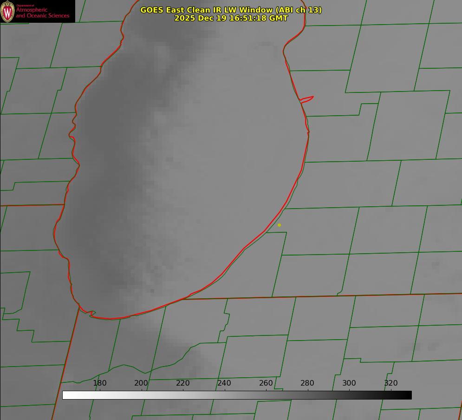Click the 300 label on colorbar

pyautogui.click(x=349, y=383)
